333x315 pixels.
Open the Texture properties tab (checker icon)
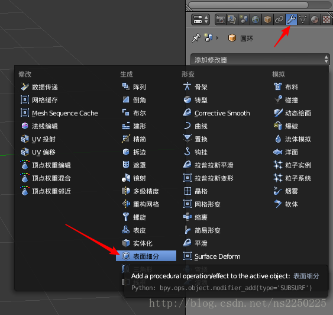pyautogui.click(x=326, y=20)
